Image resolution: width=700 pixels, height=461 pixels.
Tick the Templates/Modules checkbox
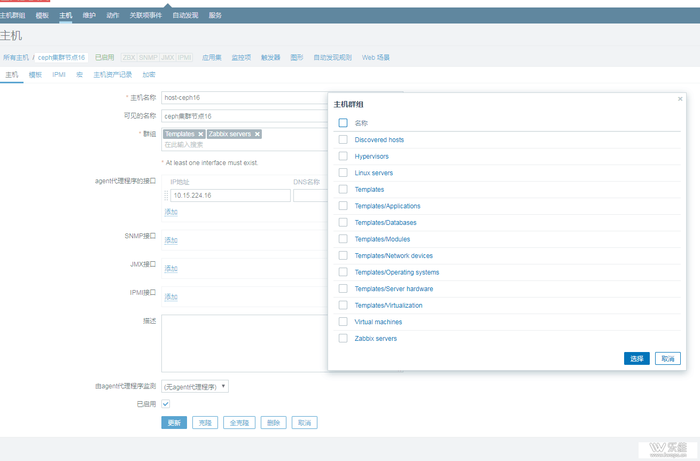343,239
